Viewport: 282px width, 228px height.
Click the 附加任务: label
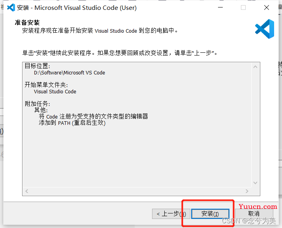(38, 104)
